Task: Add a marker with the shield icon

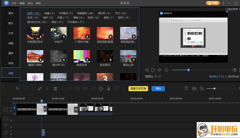Action: 186,88
